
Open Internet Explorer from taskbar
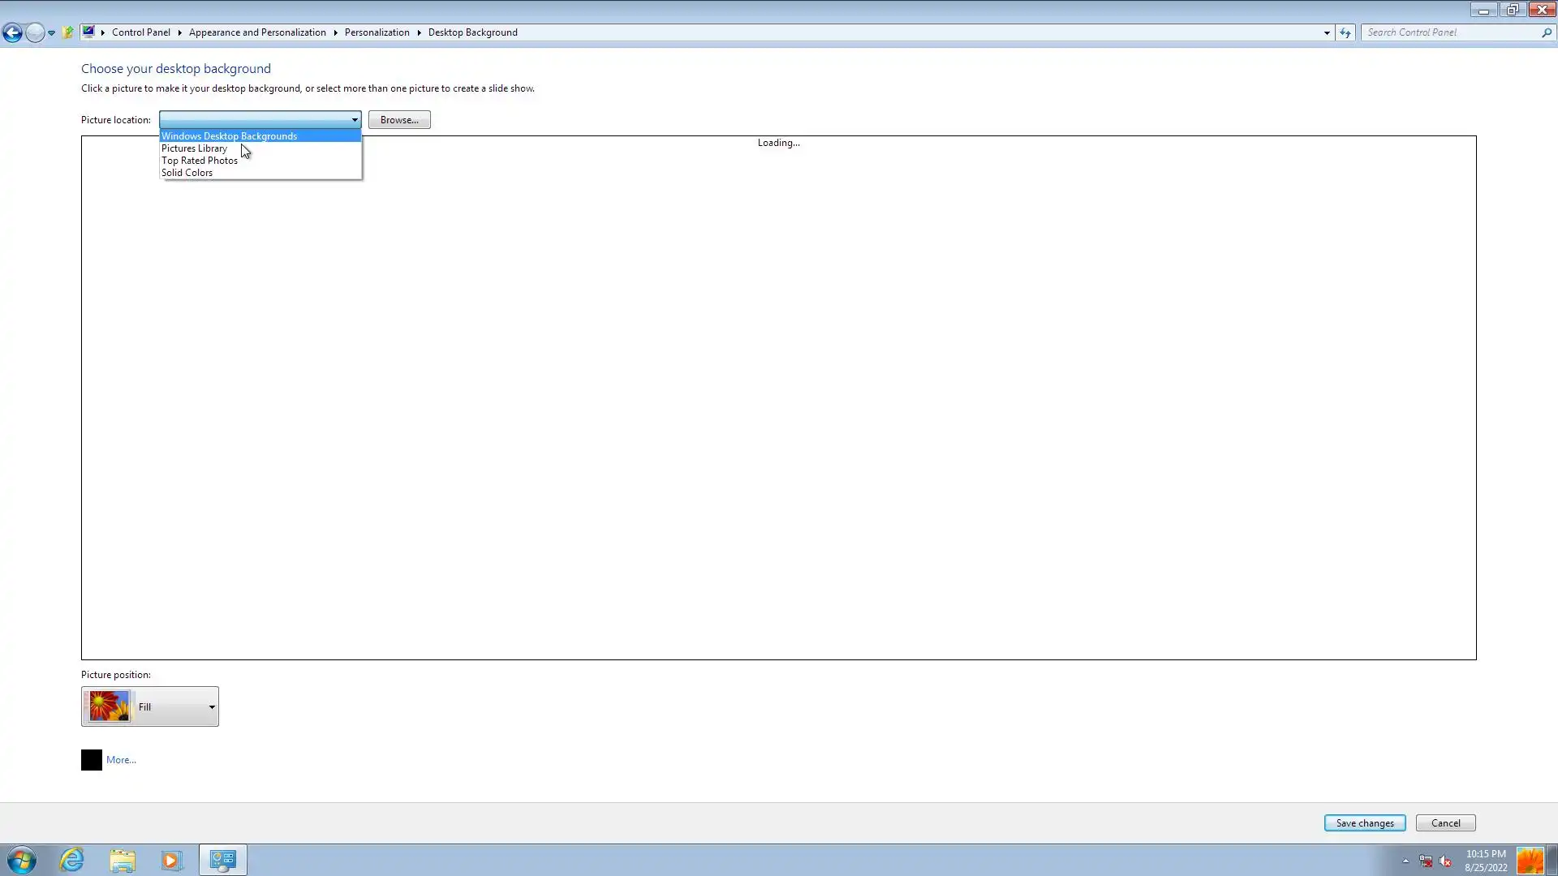tap(72, 860)
